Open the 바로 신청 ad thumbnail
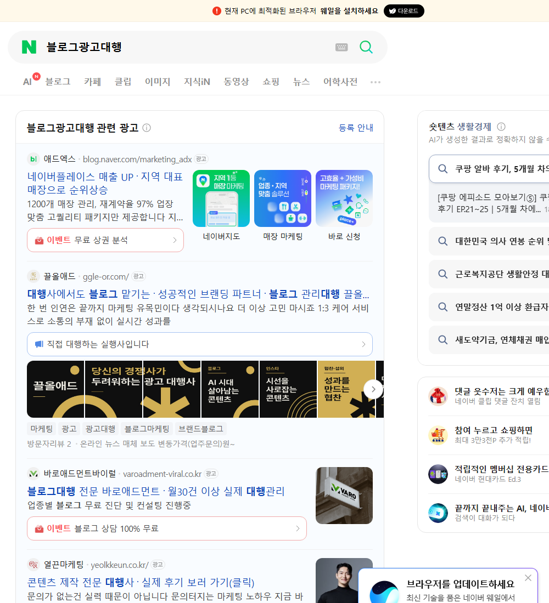This screenshot has width=549, height=603. [344, 198]
